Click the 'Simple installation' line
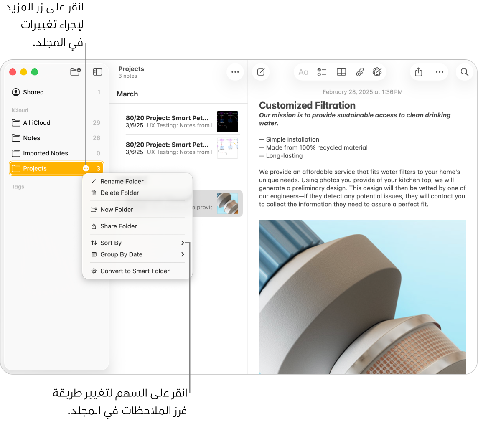Viewport: 478px width, 421px height. pos(289,139)
